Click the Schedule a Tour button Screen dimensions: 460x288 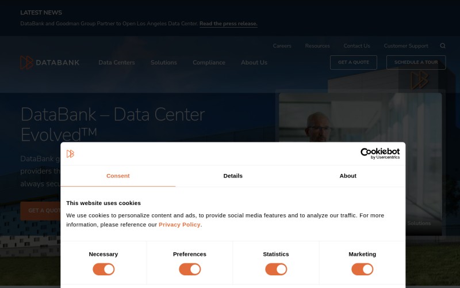click(416, 62)
